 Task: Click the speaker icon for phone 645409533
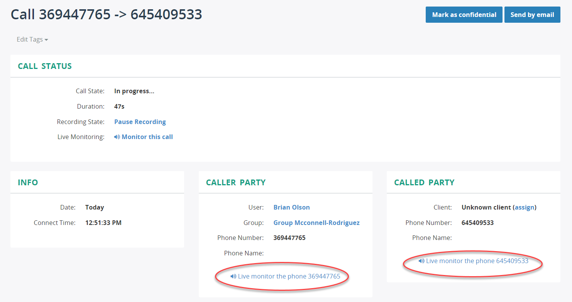[x=421, y=261]
